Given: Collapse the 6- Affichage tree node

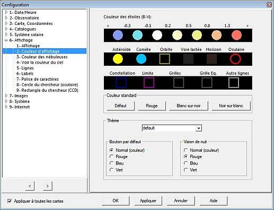Looking at the screenshot, I should click(x=6, y=40).
